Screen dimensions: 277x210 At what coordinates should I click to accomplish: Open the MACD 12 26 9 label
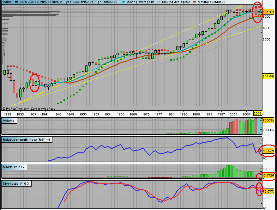pyautogui.click(x=14, y=167)
